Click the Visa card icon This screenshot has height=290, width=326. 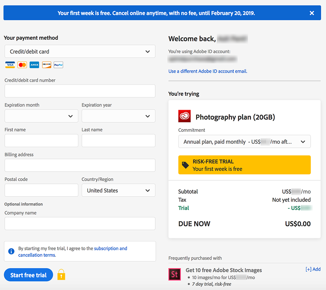10,65
